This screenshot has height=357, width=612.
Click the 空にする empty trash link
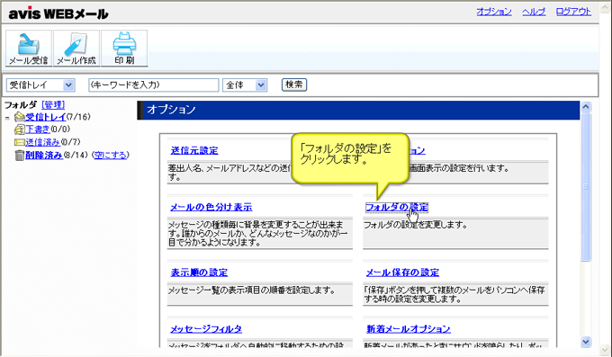point(111,155)
